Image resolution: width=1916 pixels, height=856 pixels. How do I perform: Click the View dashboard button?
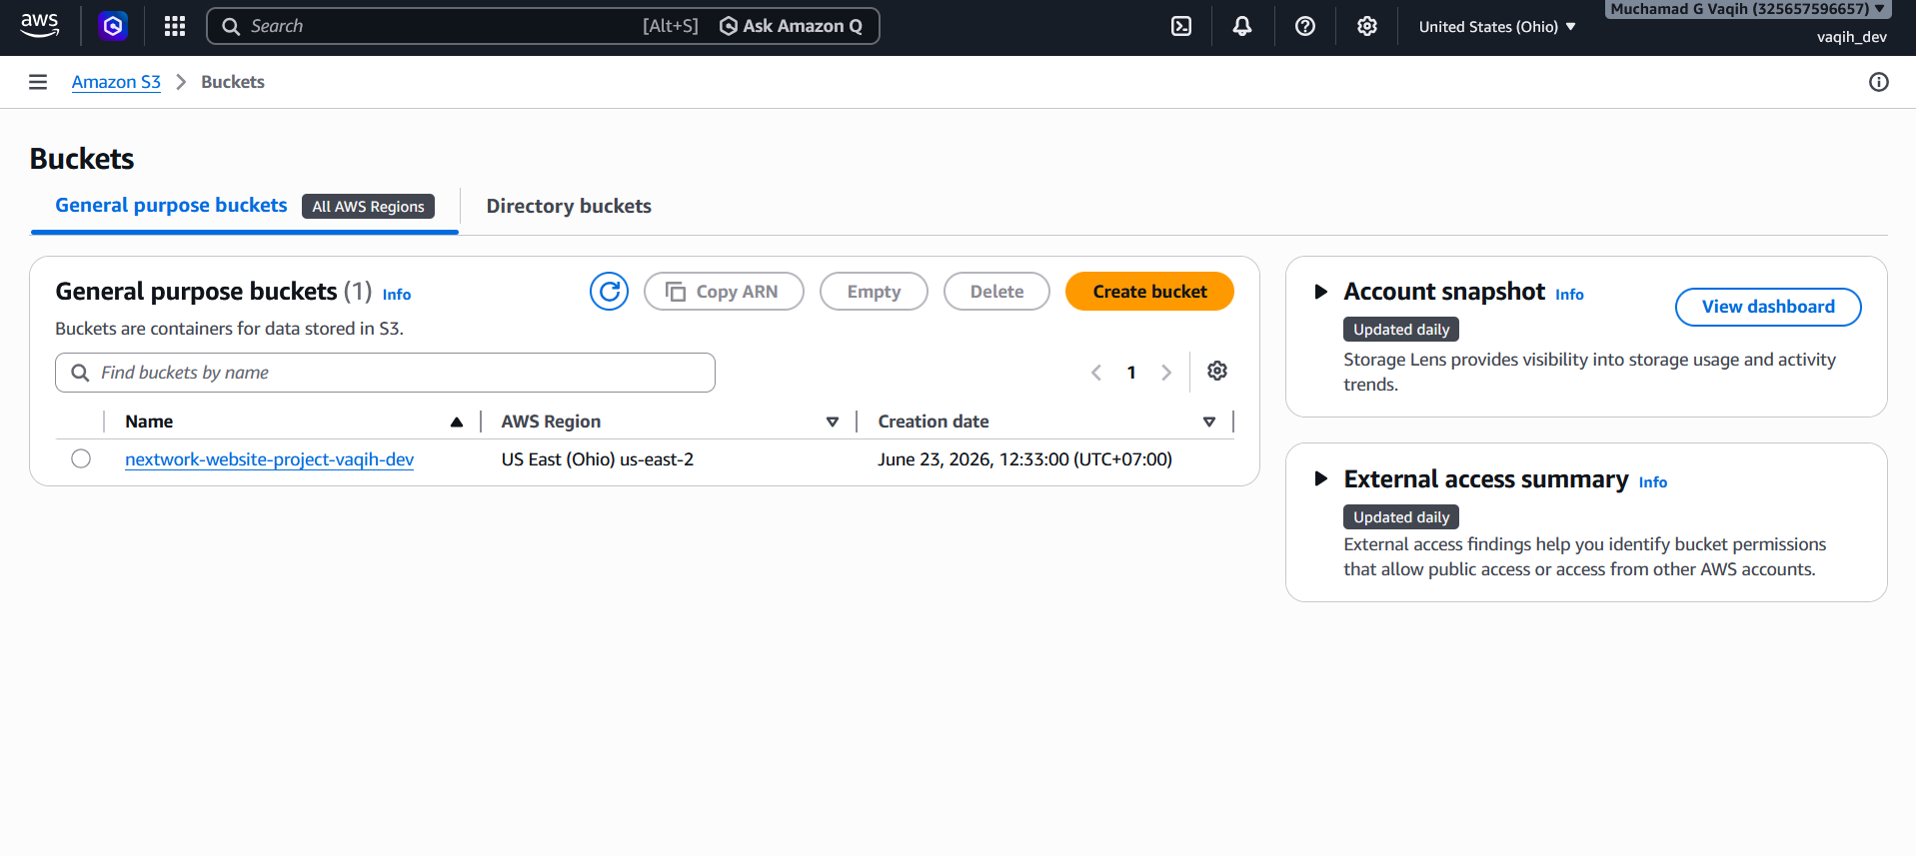tap(1768, 307)
